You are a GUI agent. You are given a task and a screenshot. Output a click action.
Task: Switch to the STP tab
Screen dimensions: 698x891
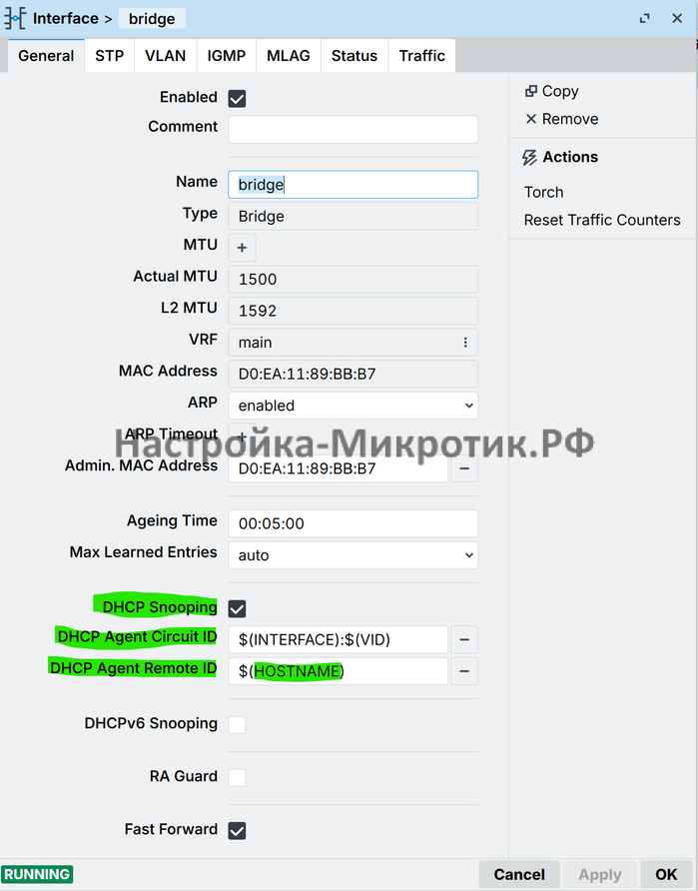(x=110, y=56)
